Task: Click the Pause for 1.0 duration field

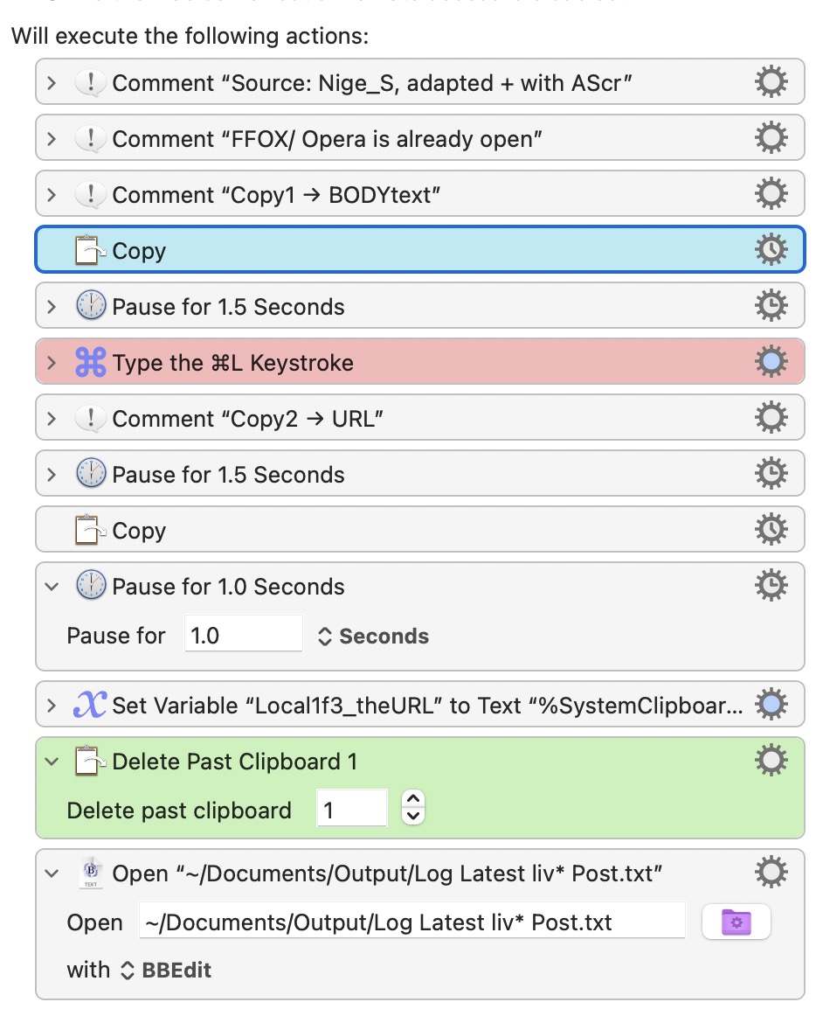Action: 244,635
